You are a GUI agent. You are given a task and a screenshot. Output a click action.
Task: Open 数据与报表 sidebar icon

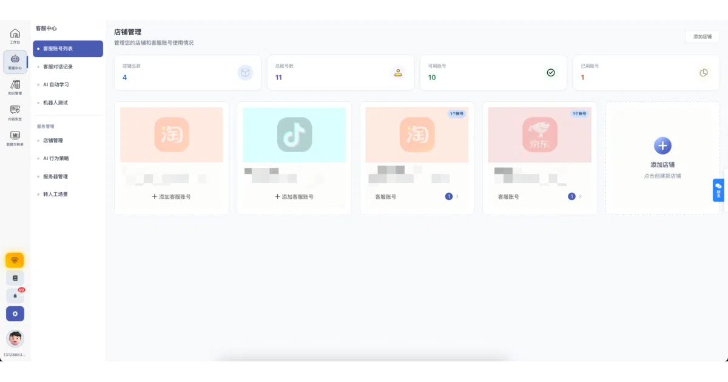click(15, 138)
